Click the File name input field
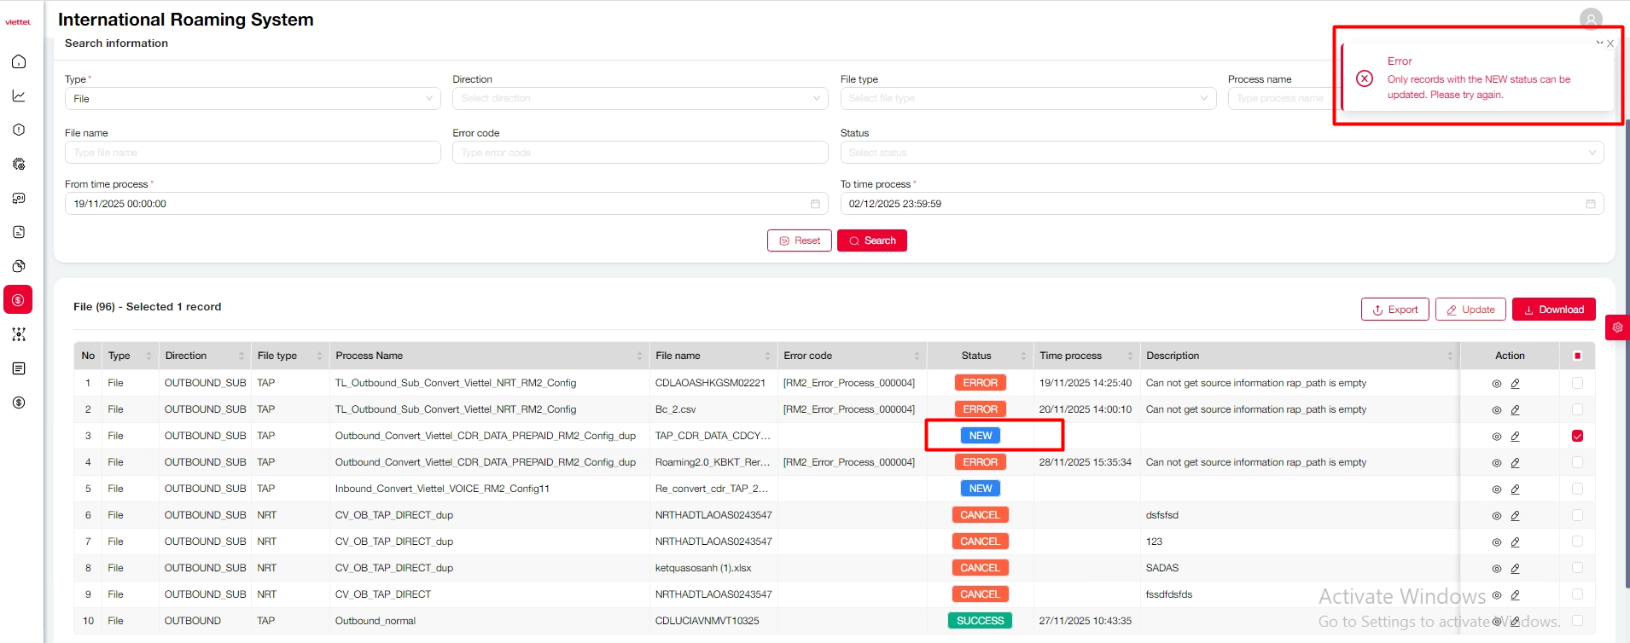The height and width of the screenshot is (643, 1630). (x=253, y=153)
